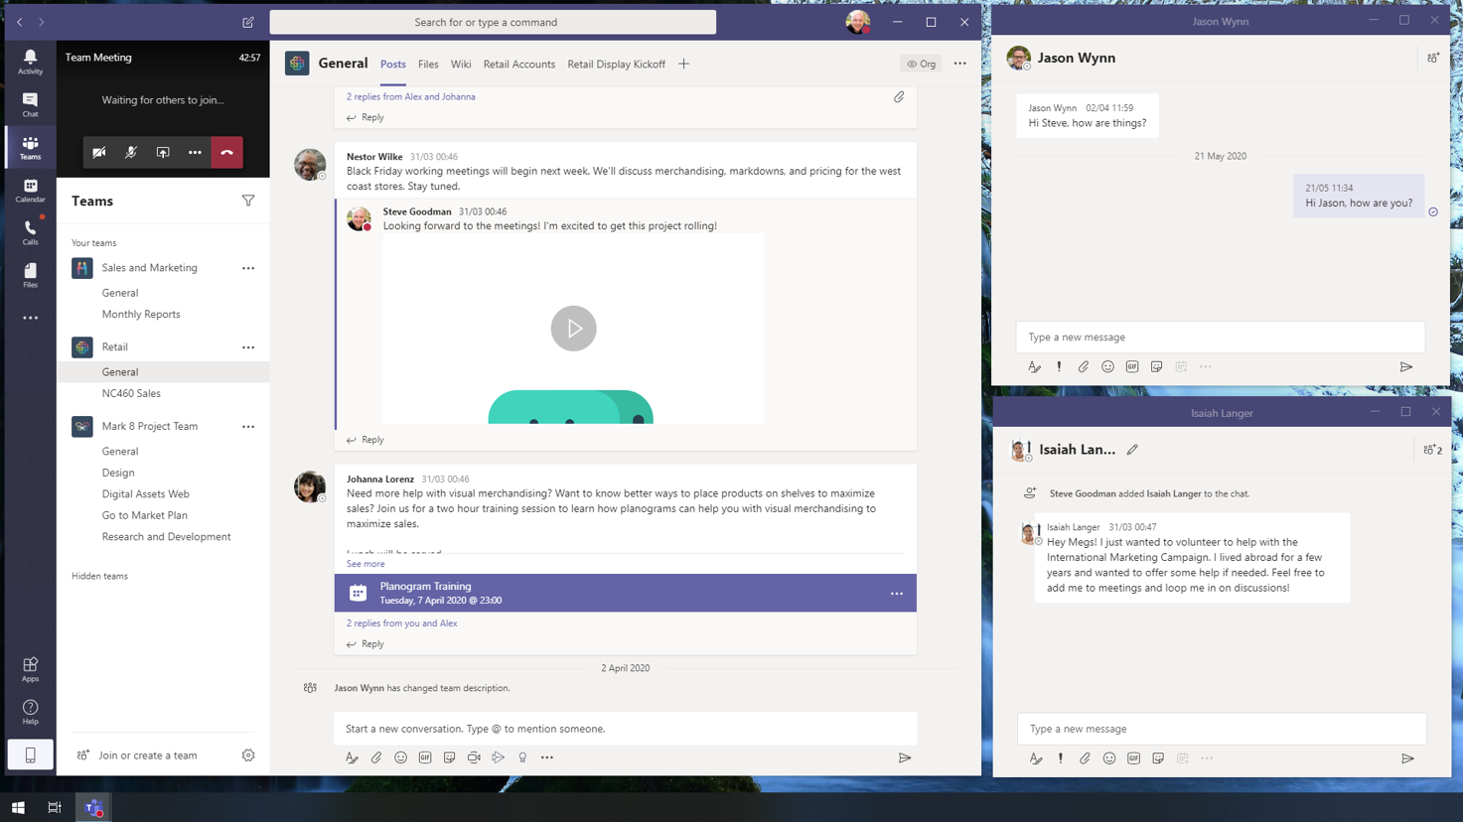Image resolution: width=1463 pixels, height=822 pixels.
Task: Switch to the Wiki tab
Action: pyautogui.click(x=461, y=64)
